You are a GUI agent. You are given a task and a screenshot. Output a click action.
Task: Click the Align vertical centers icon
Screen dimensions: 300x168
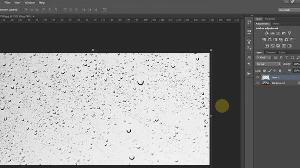31,10
